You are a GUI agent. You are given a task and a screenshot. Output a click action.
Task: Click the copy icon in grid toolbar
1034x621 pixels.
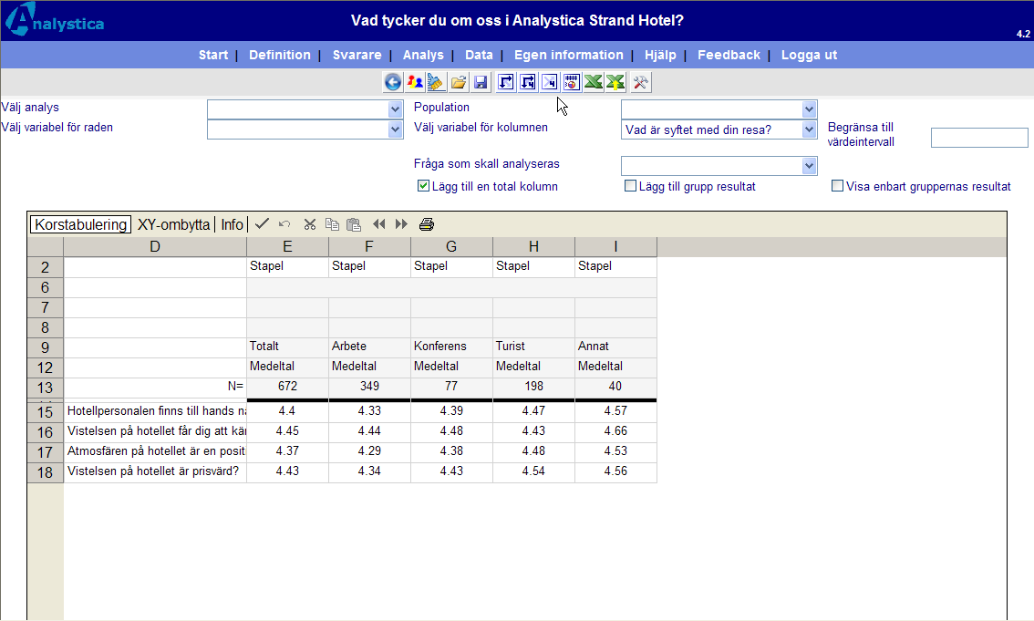pyautogui.click(x=332, y=224)
